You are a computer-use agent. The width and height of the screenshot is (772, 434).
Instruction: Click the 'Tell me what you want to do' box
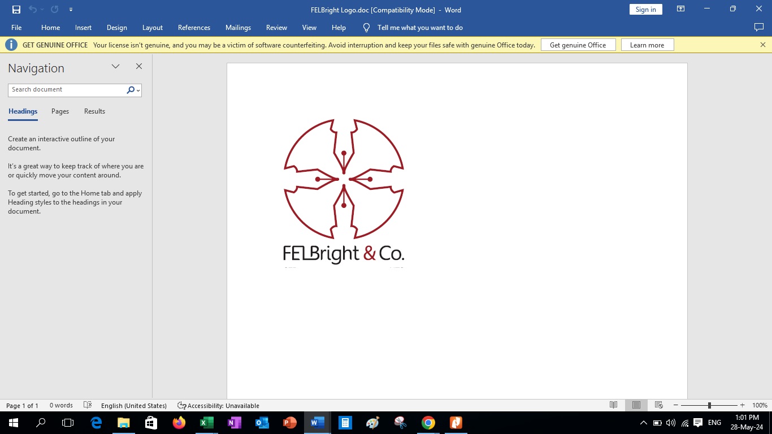point(420,27)
